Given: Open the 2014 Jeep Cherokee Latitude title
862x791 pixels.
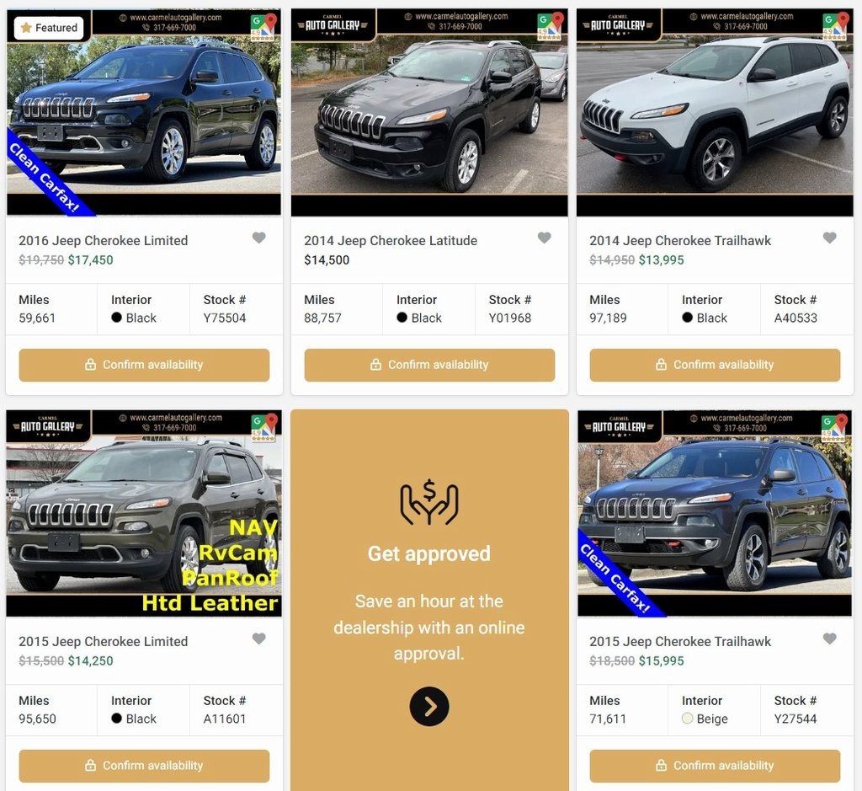Looking at the screenshot, I should click(x=391, y=240).
